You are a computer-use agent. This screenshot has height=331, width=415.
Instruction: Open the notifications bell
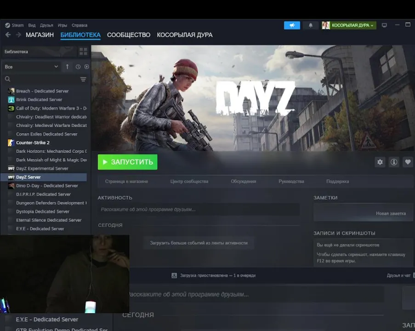point(311,25)
